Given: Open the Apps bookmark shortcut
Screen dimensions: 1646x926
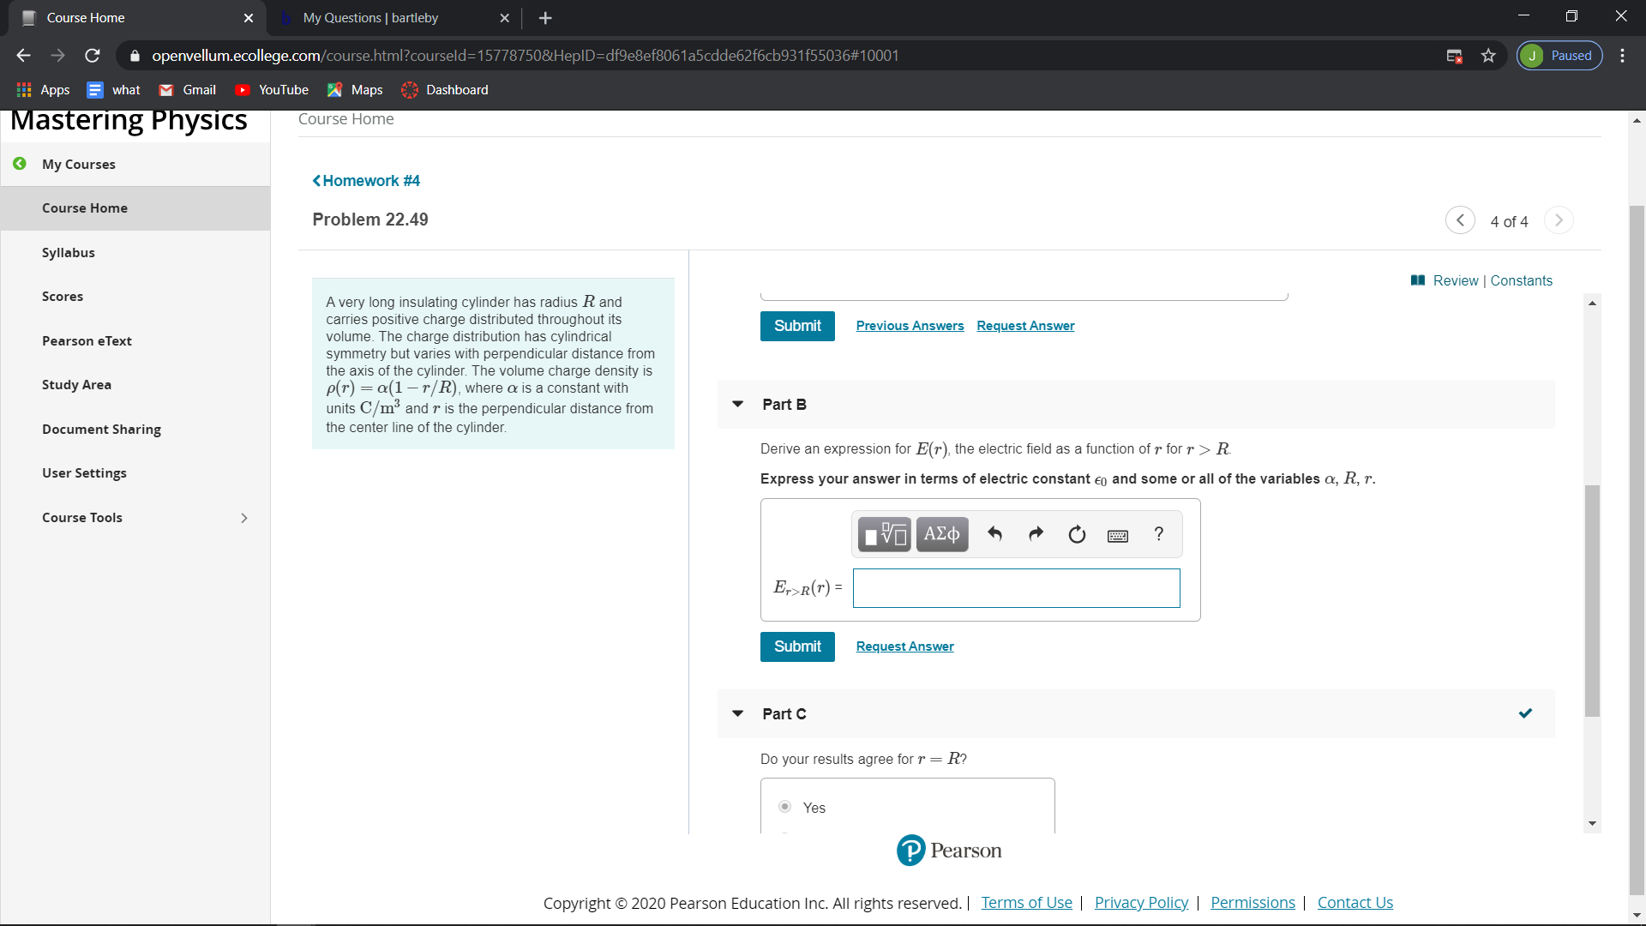Looking at the screenshot, I should 43,90.
